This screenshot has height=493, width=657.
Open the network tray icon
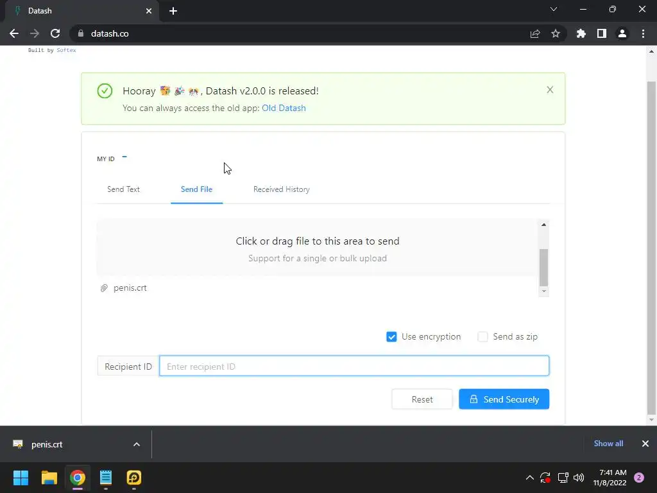tap(563, 478)
